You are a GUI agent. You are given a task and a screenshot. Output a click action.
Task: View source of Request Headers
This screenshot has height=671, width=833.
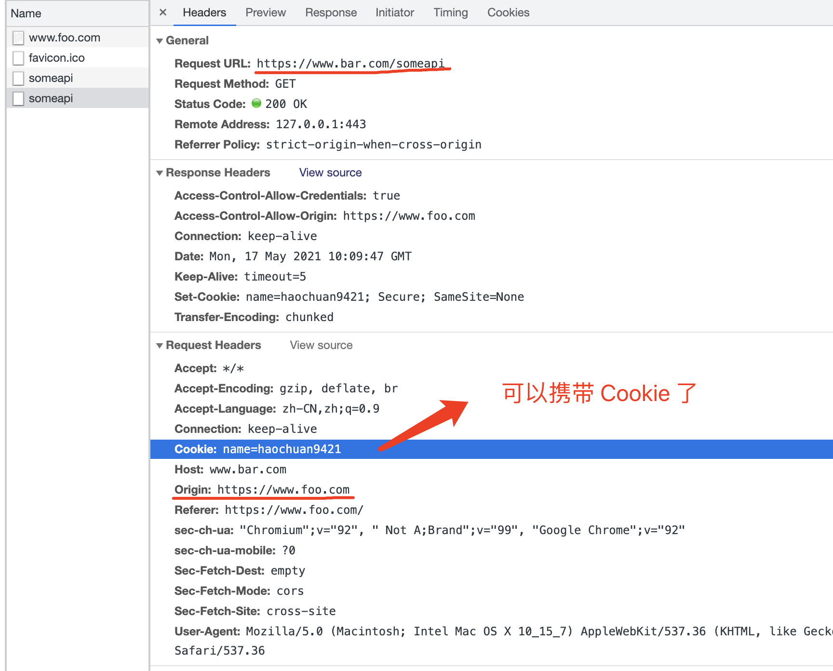click(x=321, y=345)
